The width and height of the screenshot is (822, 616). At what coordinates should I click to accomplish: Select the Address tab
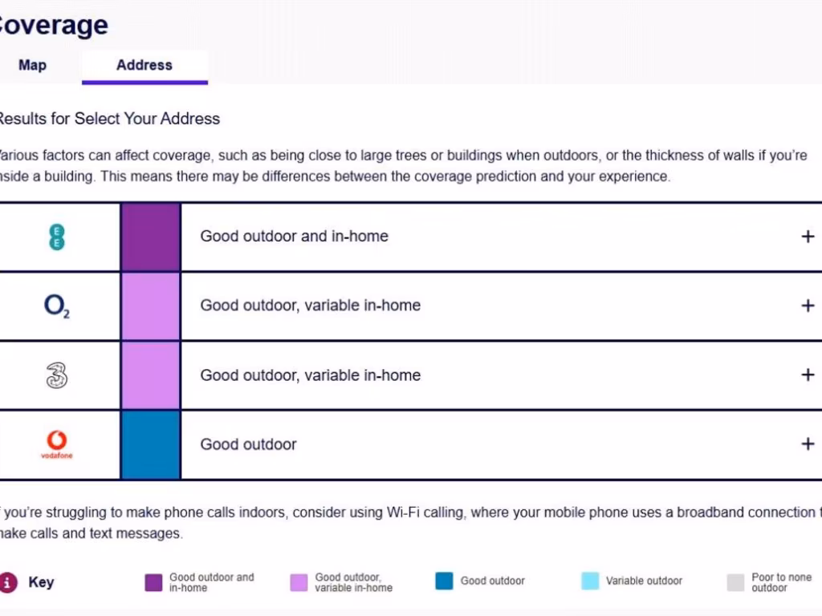coord(144,65)
